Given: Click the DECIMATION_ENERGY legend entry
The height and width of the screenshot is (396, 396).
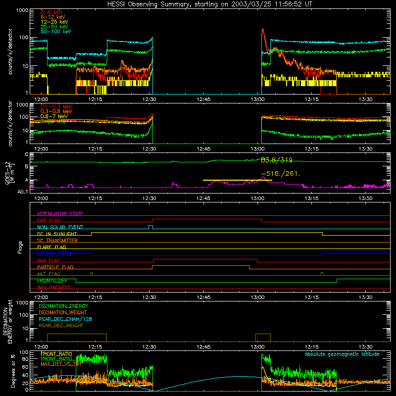Looking at the screenshot, I should (x=63, y=306).
